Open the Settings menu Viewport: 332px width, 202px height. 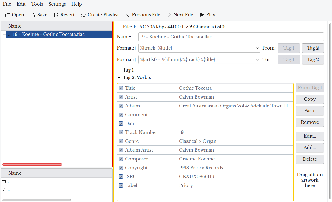pos(57,4)
